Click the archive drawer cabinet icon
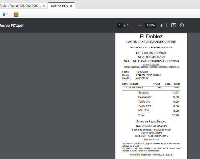The image size is (200, 159). [x=16, y=14]
